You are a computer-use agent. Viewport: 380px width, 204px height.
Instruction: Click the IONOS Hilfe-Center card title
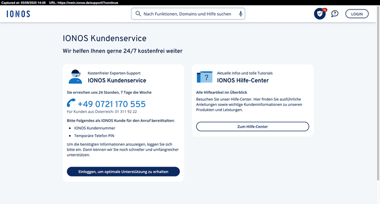tap(243, 80)
